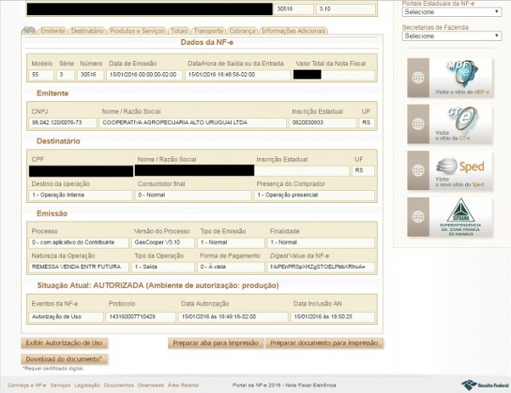
Task: Click globe icon beside the MDF-e banner
Action: 417,78
